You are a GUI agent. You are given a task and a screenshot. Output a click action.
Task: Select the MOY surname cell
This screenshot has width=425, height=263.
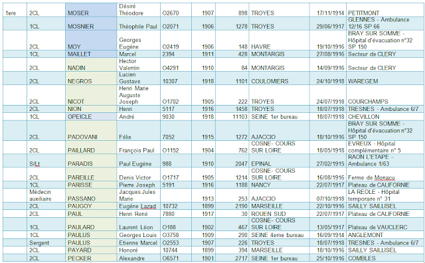[x=91, y=40]
